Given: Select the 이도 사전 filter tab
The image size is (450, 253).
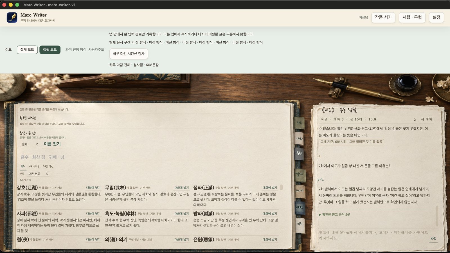Looking at the screenshot, I should point(34,167).
